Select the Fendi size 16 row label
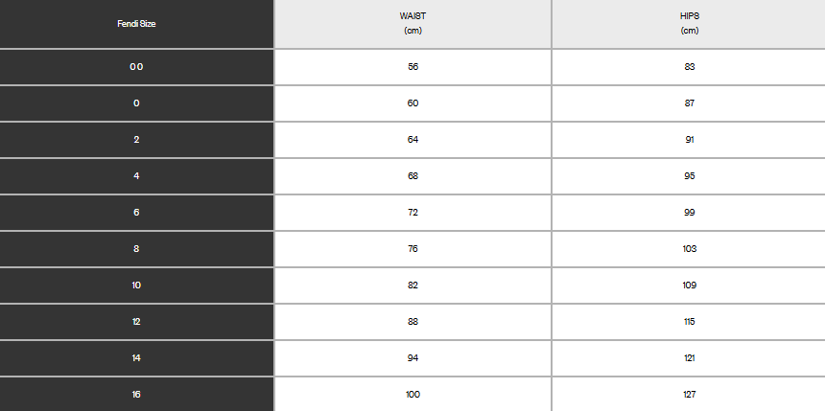 (136, 394)
